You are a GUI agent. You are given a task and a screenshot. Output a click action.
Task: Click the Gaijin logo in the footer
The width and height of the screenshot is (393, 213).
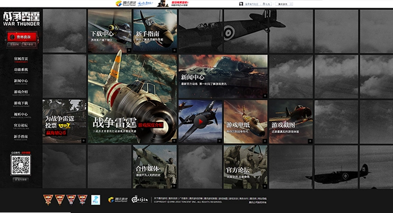pos(139,200)
